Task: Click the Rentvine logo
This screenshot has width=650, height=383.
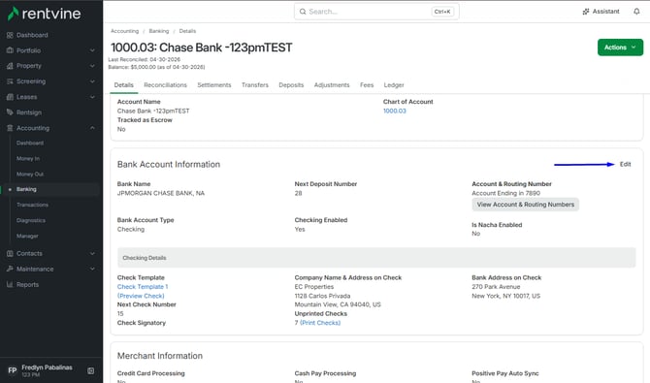Action: (x=44, y=14)
